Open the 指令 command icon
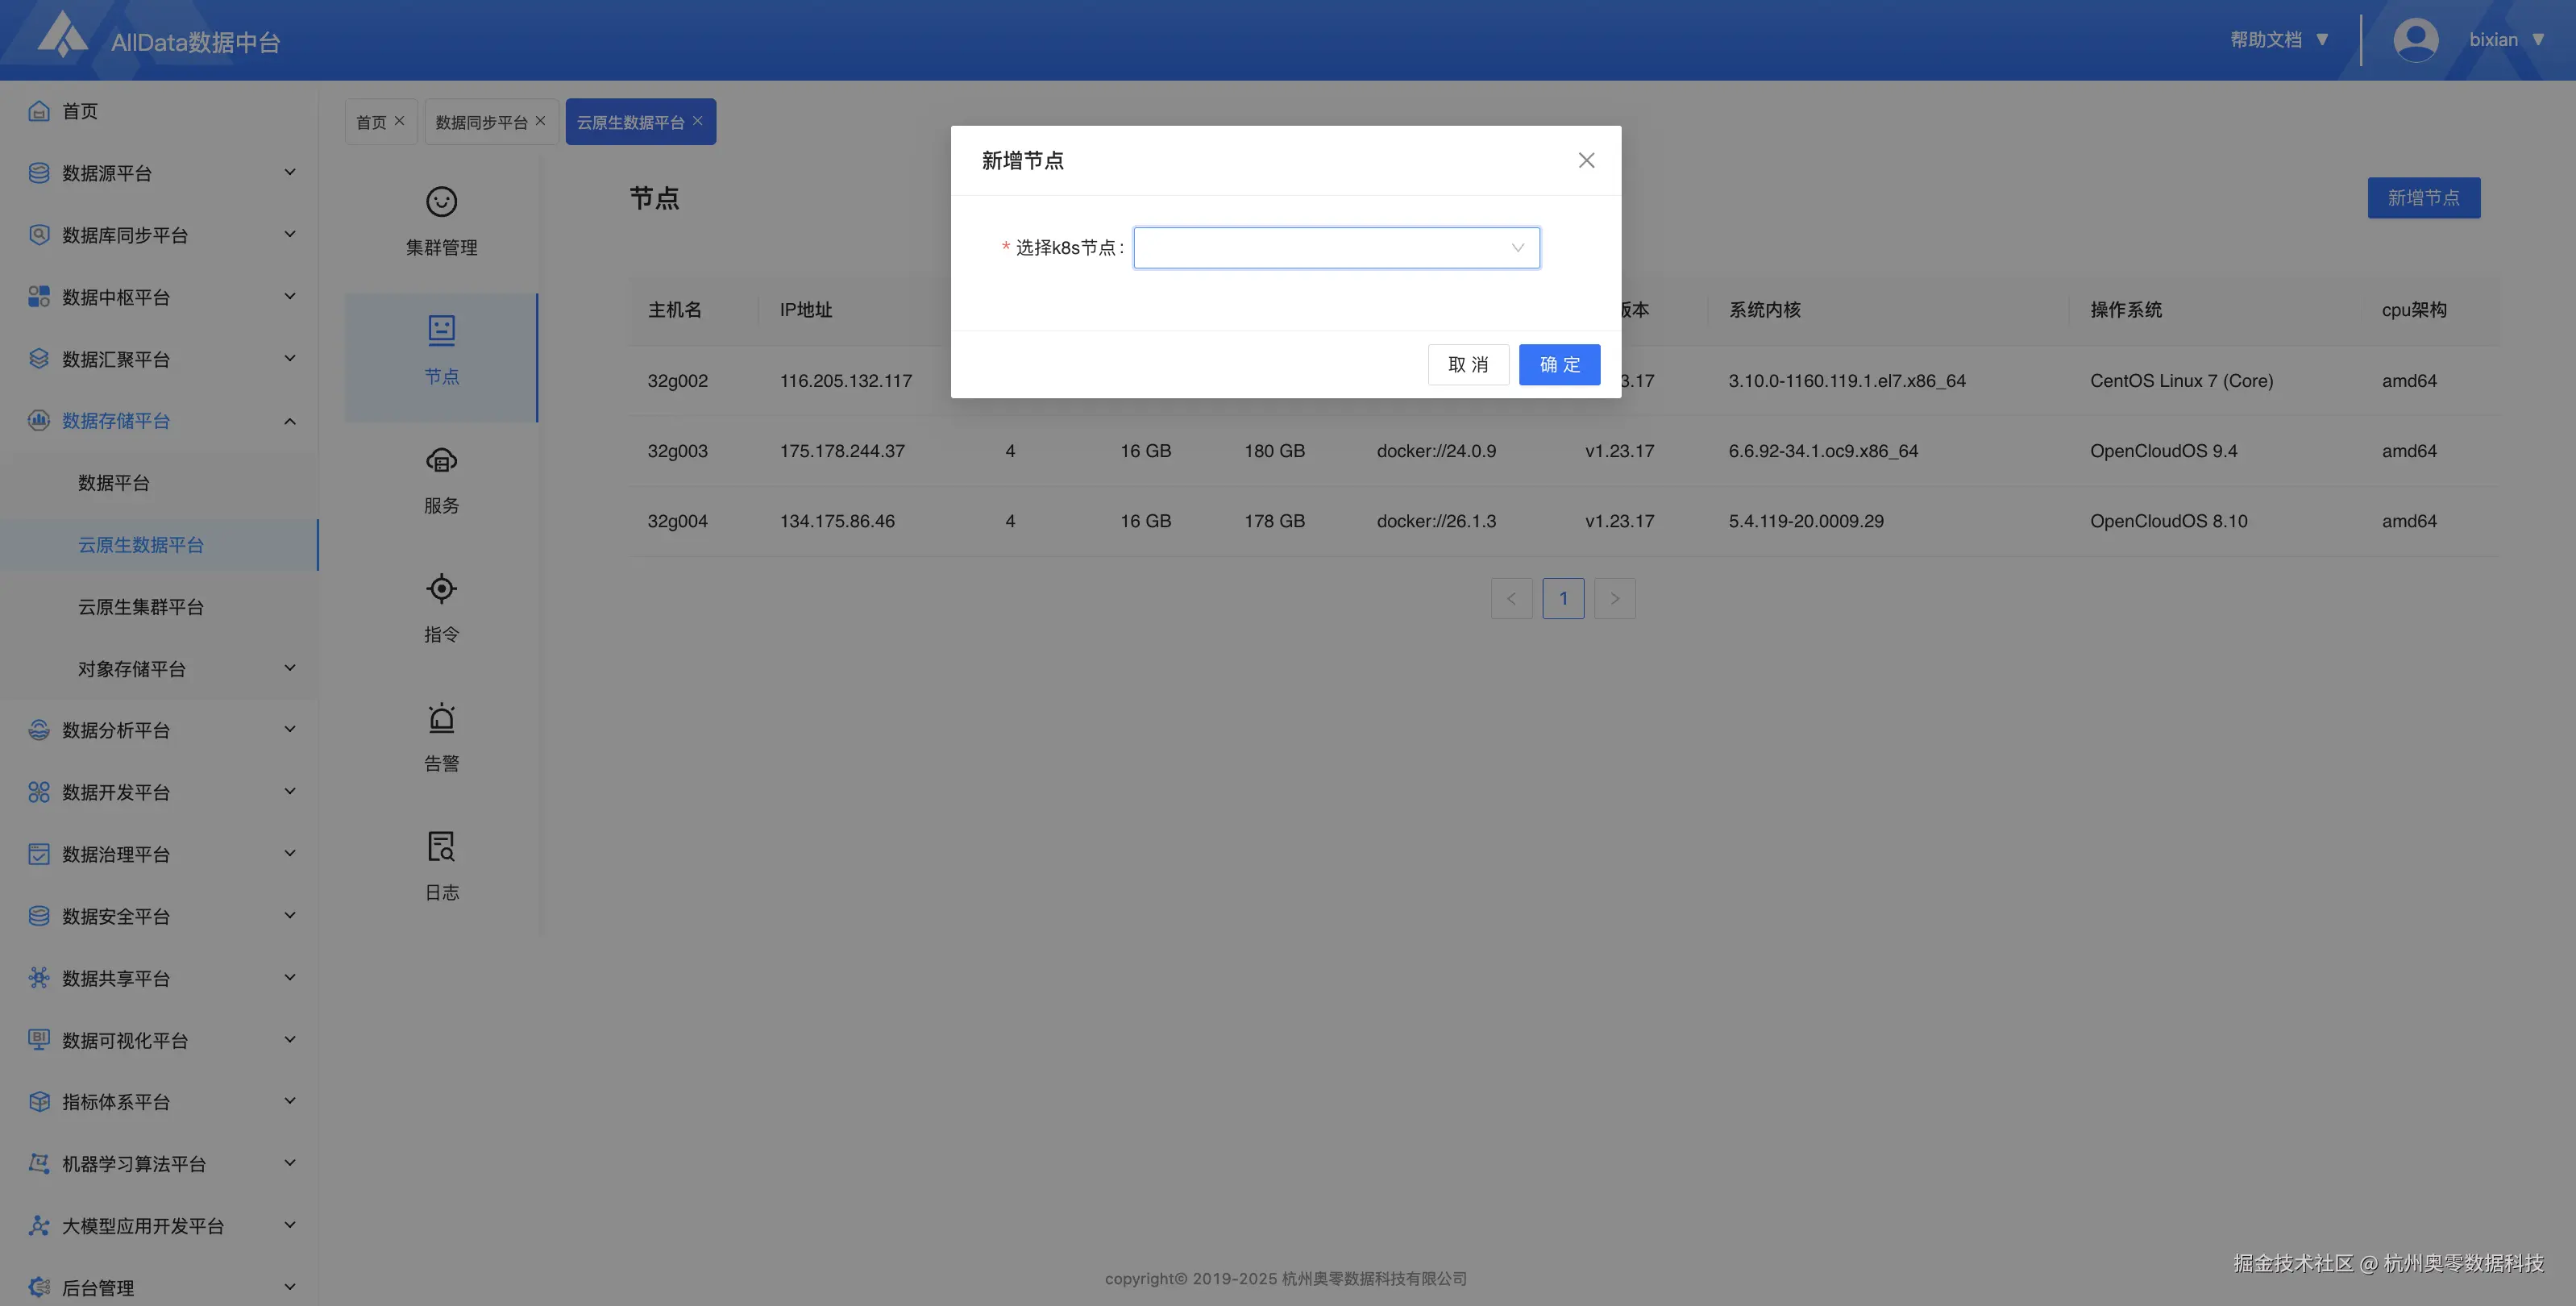The height and width of the screenshot is (1306, 2576). point(441,590)
